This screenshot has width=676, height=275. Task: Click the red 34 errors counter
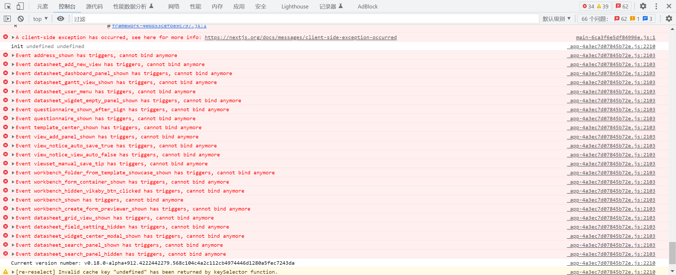pyautogui.click(x=589, y=6)
